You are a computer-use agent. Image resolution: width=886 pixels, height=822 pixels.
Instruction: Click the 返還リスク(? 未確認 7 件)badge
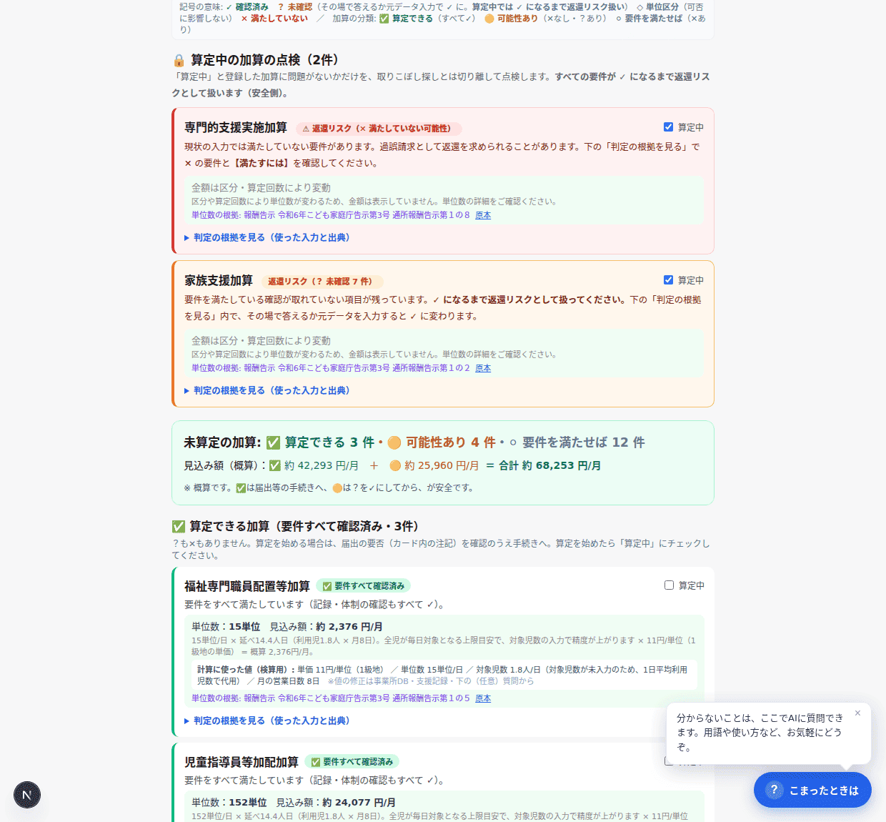322,282
